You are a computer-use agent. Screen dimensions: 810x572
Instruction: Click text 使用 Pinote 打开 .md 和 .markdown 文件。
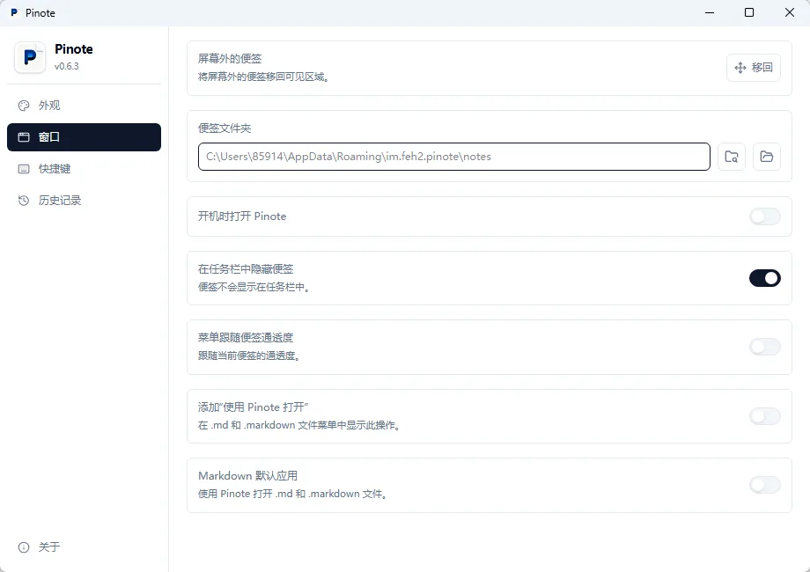(293, 494)
